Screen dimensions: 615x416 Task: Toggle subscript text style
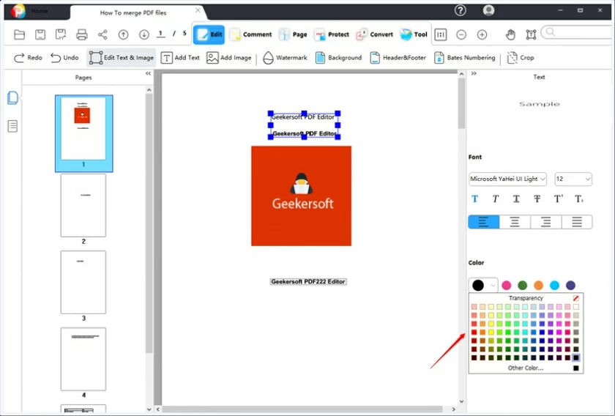pos(579,199)
